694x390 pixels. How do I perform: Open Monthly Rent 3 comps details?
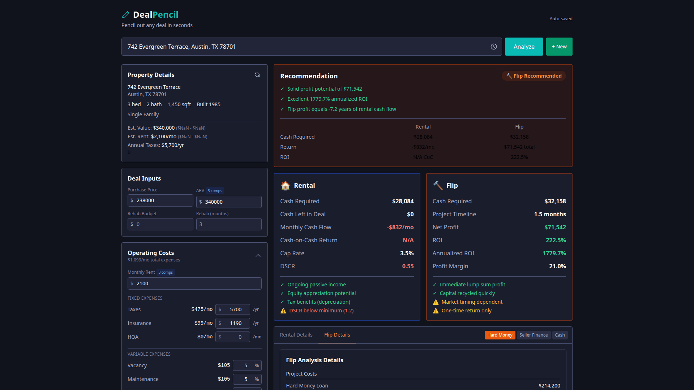[166, 272]
